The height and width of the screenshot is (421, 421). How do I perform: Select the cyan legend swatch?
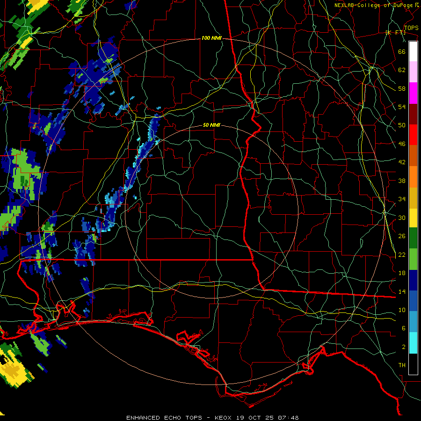click(x=413, y=343)
